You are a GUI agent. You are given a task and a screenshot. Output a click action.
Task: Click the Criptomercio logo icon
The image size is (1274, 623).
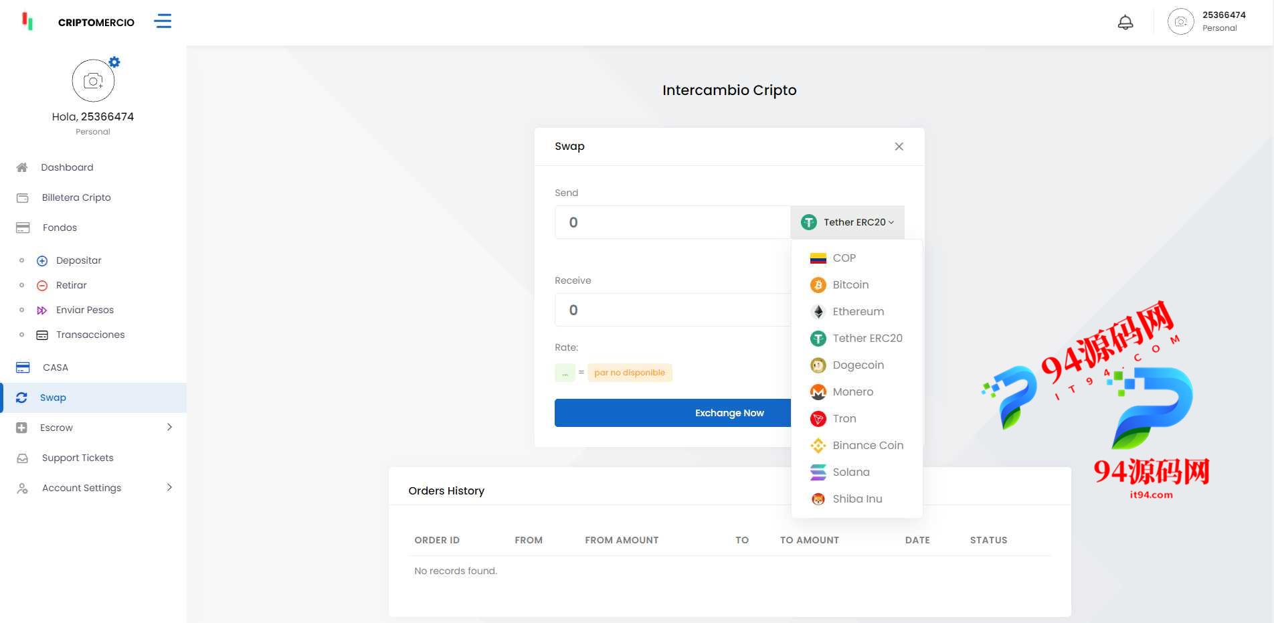pos(27,21)
